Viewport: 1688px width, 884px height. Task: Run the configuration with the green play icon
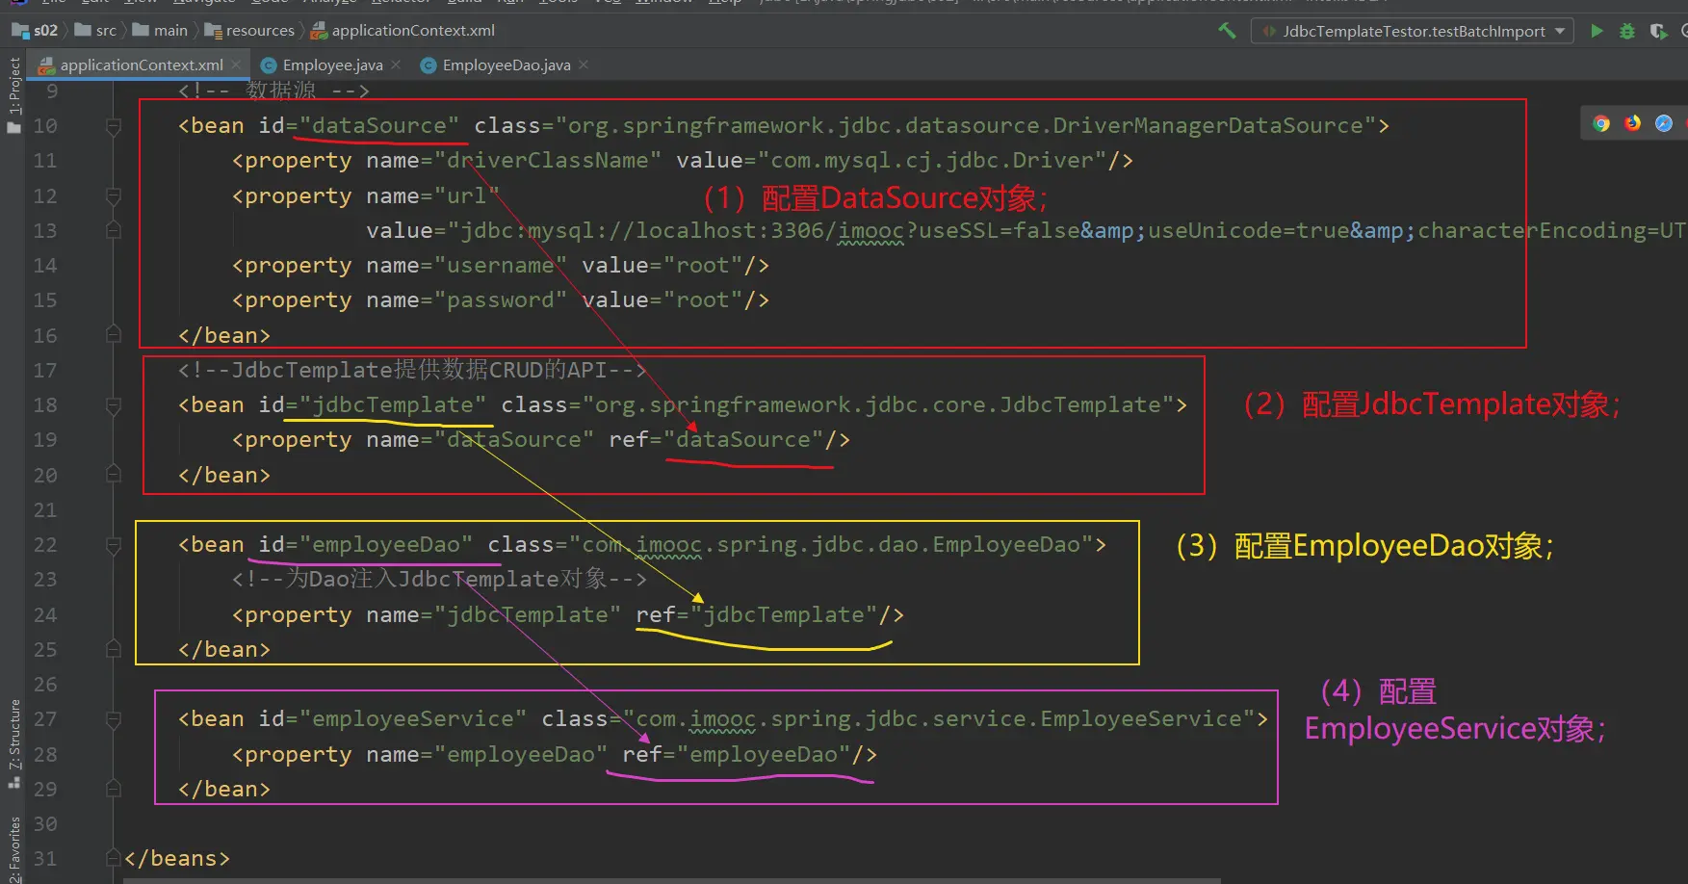1597,31
